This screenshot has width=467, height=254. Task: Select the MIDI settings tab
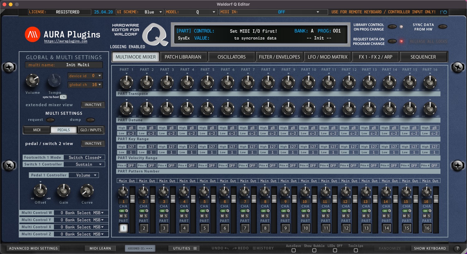37,130
